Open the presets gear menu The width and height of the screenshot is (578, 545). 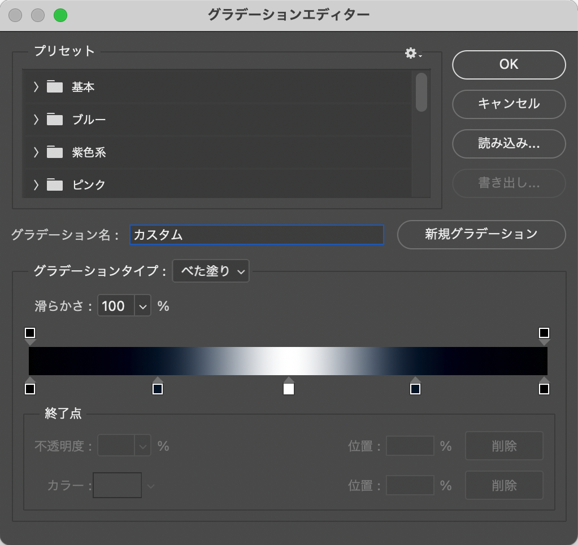tap(412, 54)
